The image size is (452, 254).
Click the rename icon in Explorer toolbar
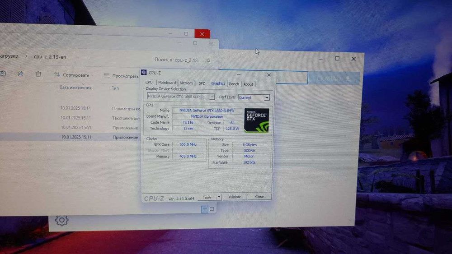pos(3,74)
